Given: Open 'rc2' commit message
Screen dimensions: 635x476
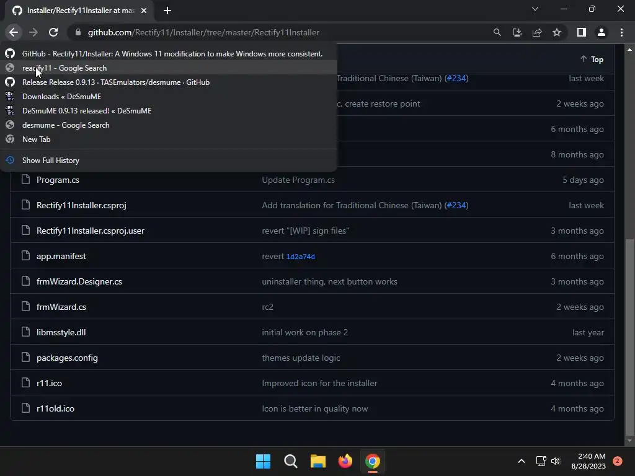Looking at the screenshot, I should tap(268, 307).
